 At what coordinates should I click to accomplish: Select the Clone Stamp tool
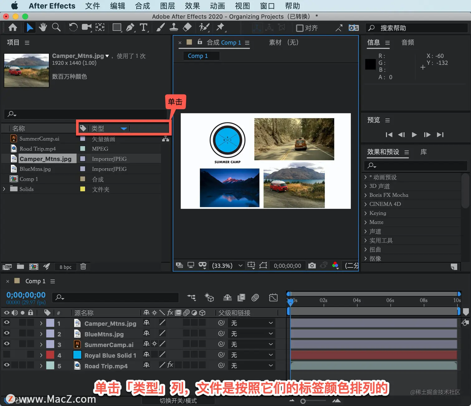coord(174,27)
